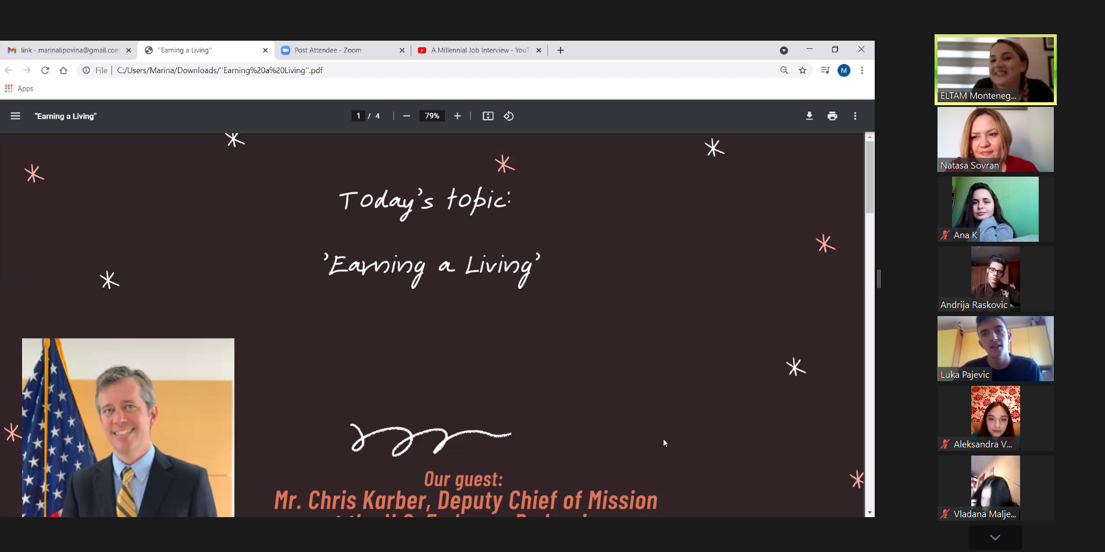
Task: Open PDF viewer more actions menu
Action: [x=855, y=116]
